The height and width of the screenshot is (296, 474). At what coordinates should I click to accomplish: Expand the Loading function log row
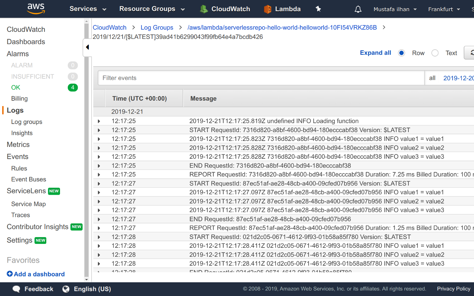(x=99, y=121)
